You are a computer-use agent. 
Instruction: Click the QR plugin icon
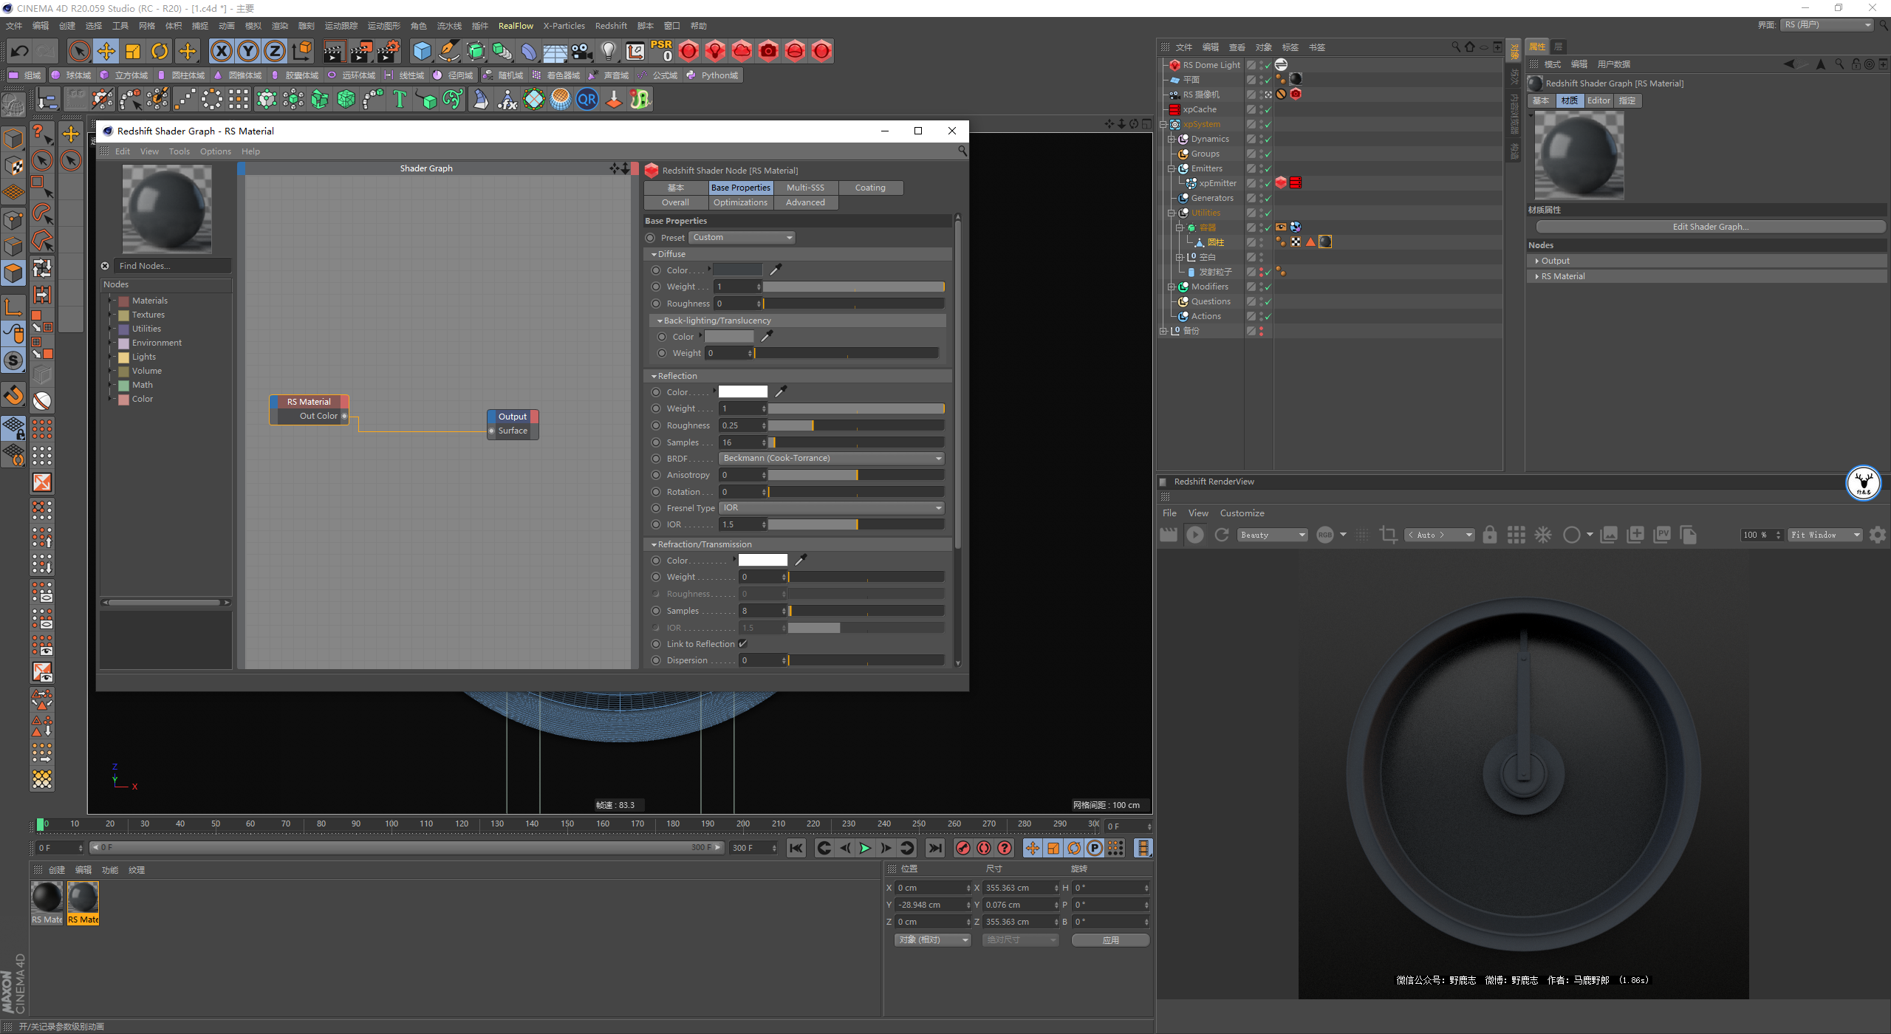coord(587,99)
